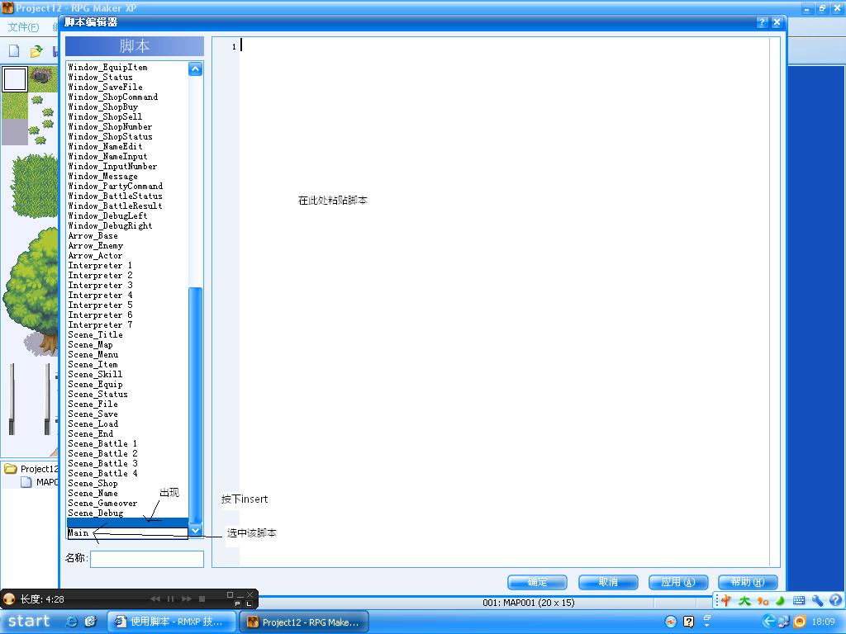Click script list scrollbar up arrow
846x634 pixels.
pyautogui.click(x=195, y=69)
